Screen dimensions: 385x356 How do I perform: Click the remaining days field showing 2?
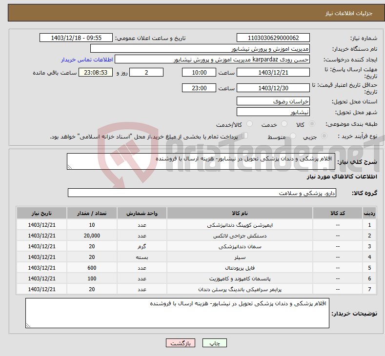click(146, 72)
